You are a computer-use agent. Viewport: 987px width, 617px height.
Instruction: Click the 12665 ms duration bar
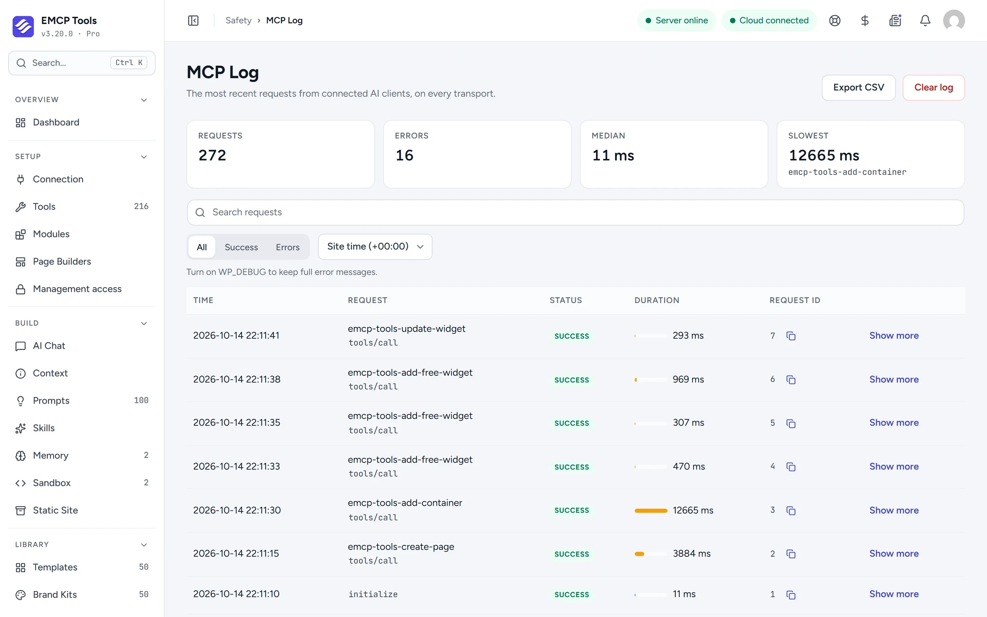650,510
